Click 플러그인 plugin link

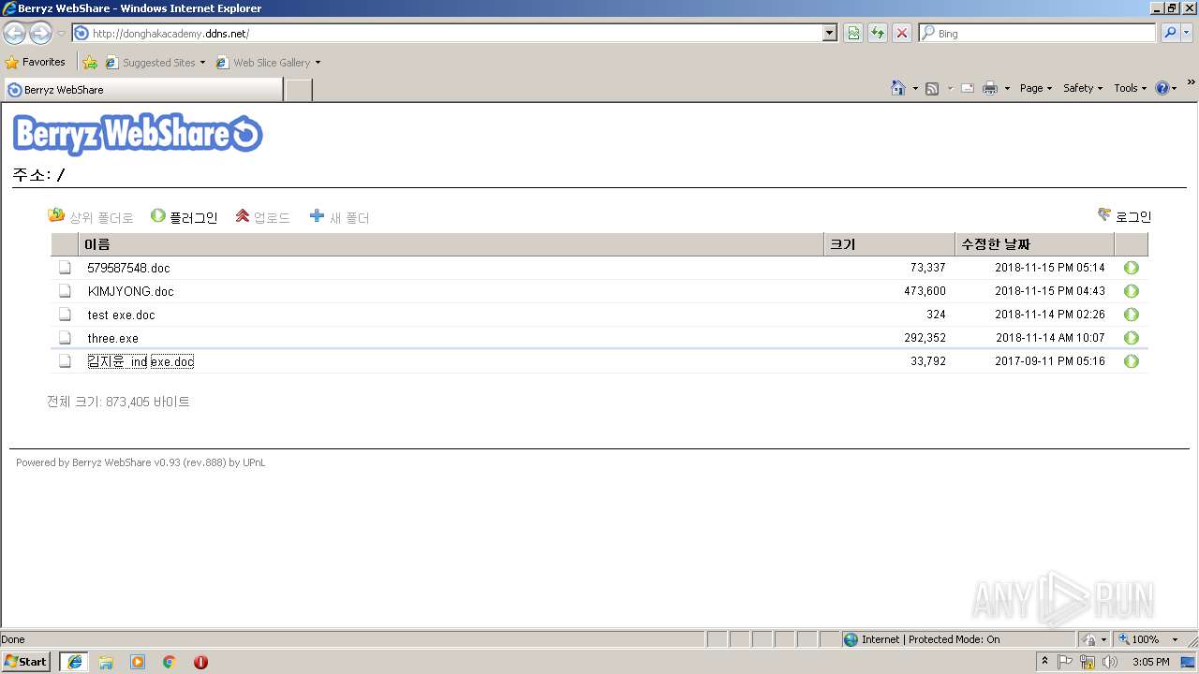pos(184,217)
